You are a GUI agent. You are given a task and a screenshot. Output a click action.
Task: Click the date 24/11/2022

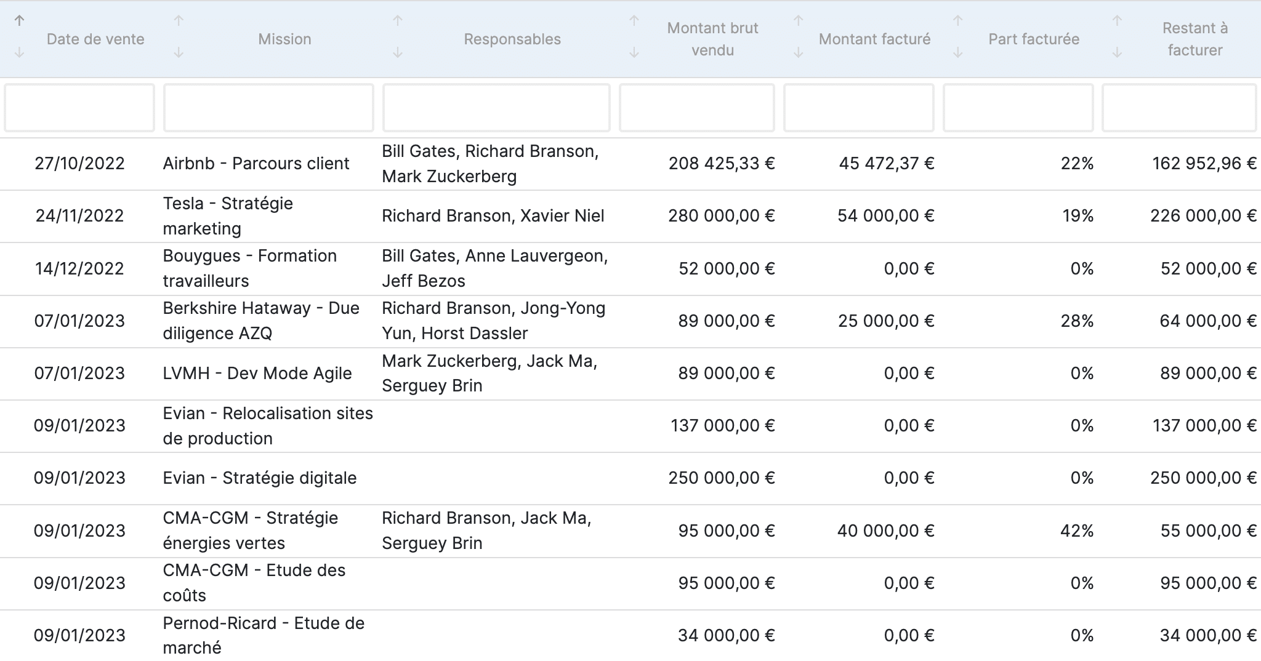79,216
